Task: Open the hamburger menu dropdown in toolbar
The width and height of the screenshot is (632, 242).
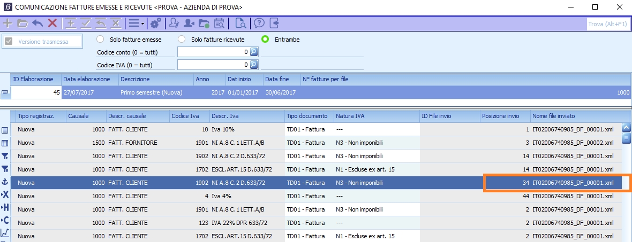Action: coord(136,24)
